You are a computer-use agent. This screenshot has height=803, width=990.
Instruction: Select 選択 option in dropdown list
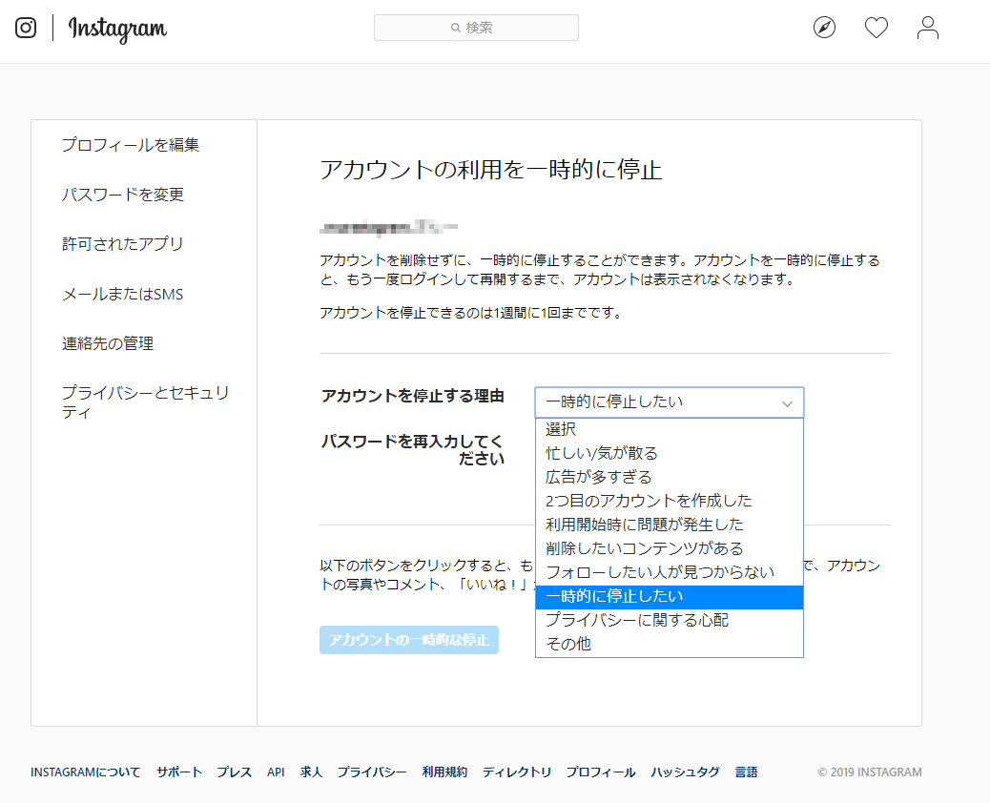coord(670,429)
